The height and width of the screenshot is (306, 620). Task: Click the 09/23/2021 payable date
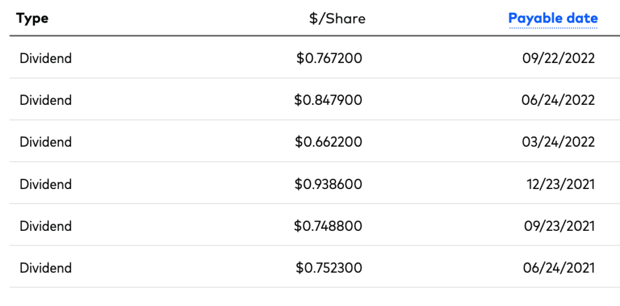pyautogui.click(x=558, y=226)
